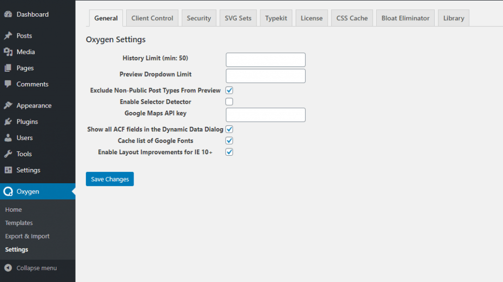
Task: Click the Comments speech bubble icon
Action: (x=8, y=84)
